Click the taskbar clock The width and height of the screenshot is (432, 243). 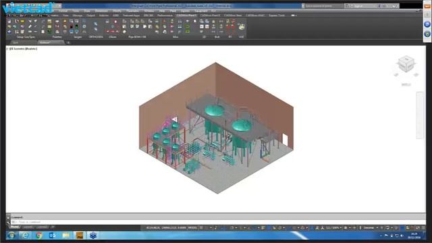(414, 236)
